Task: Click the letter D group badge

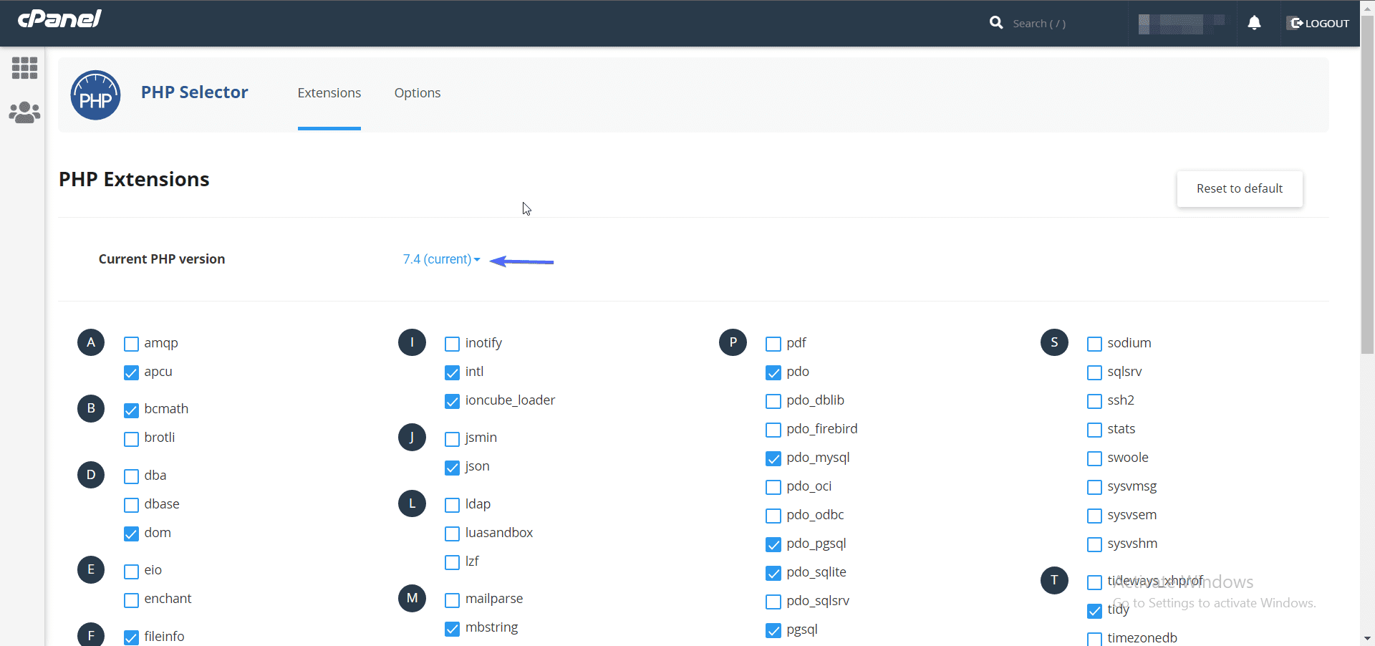Action: pyautogui.click(x=91, y=475)
